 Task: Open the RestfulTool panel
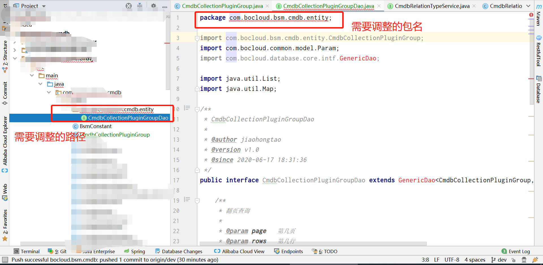pos(538,54)
